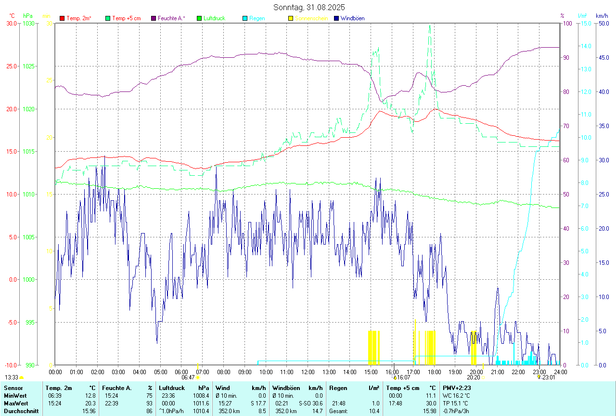This screenshot has width=616, height=416.
Task: Click the MaxWert row label
Action: pyautogui.click(x=15, y=403)
